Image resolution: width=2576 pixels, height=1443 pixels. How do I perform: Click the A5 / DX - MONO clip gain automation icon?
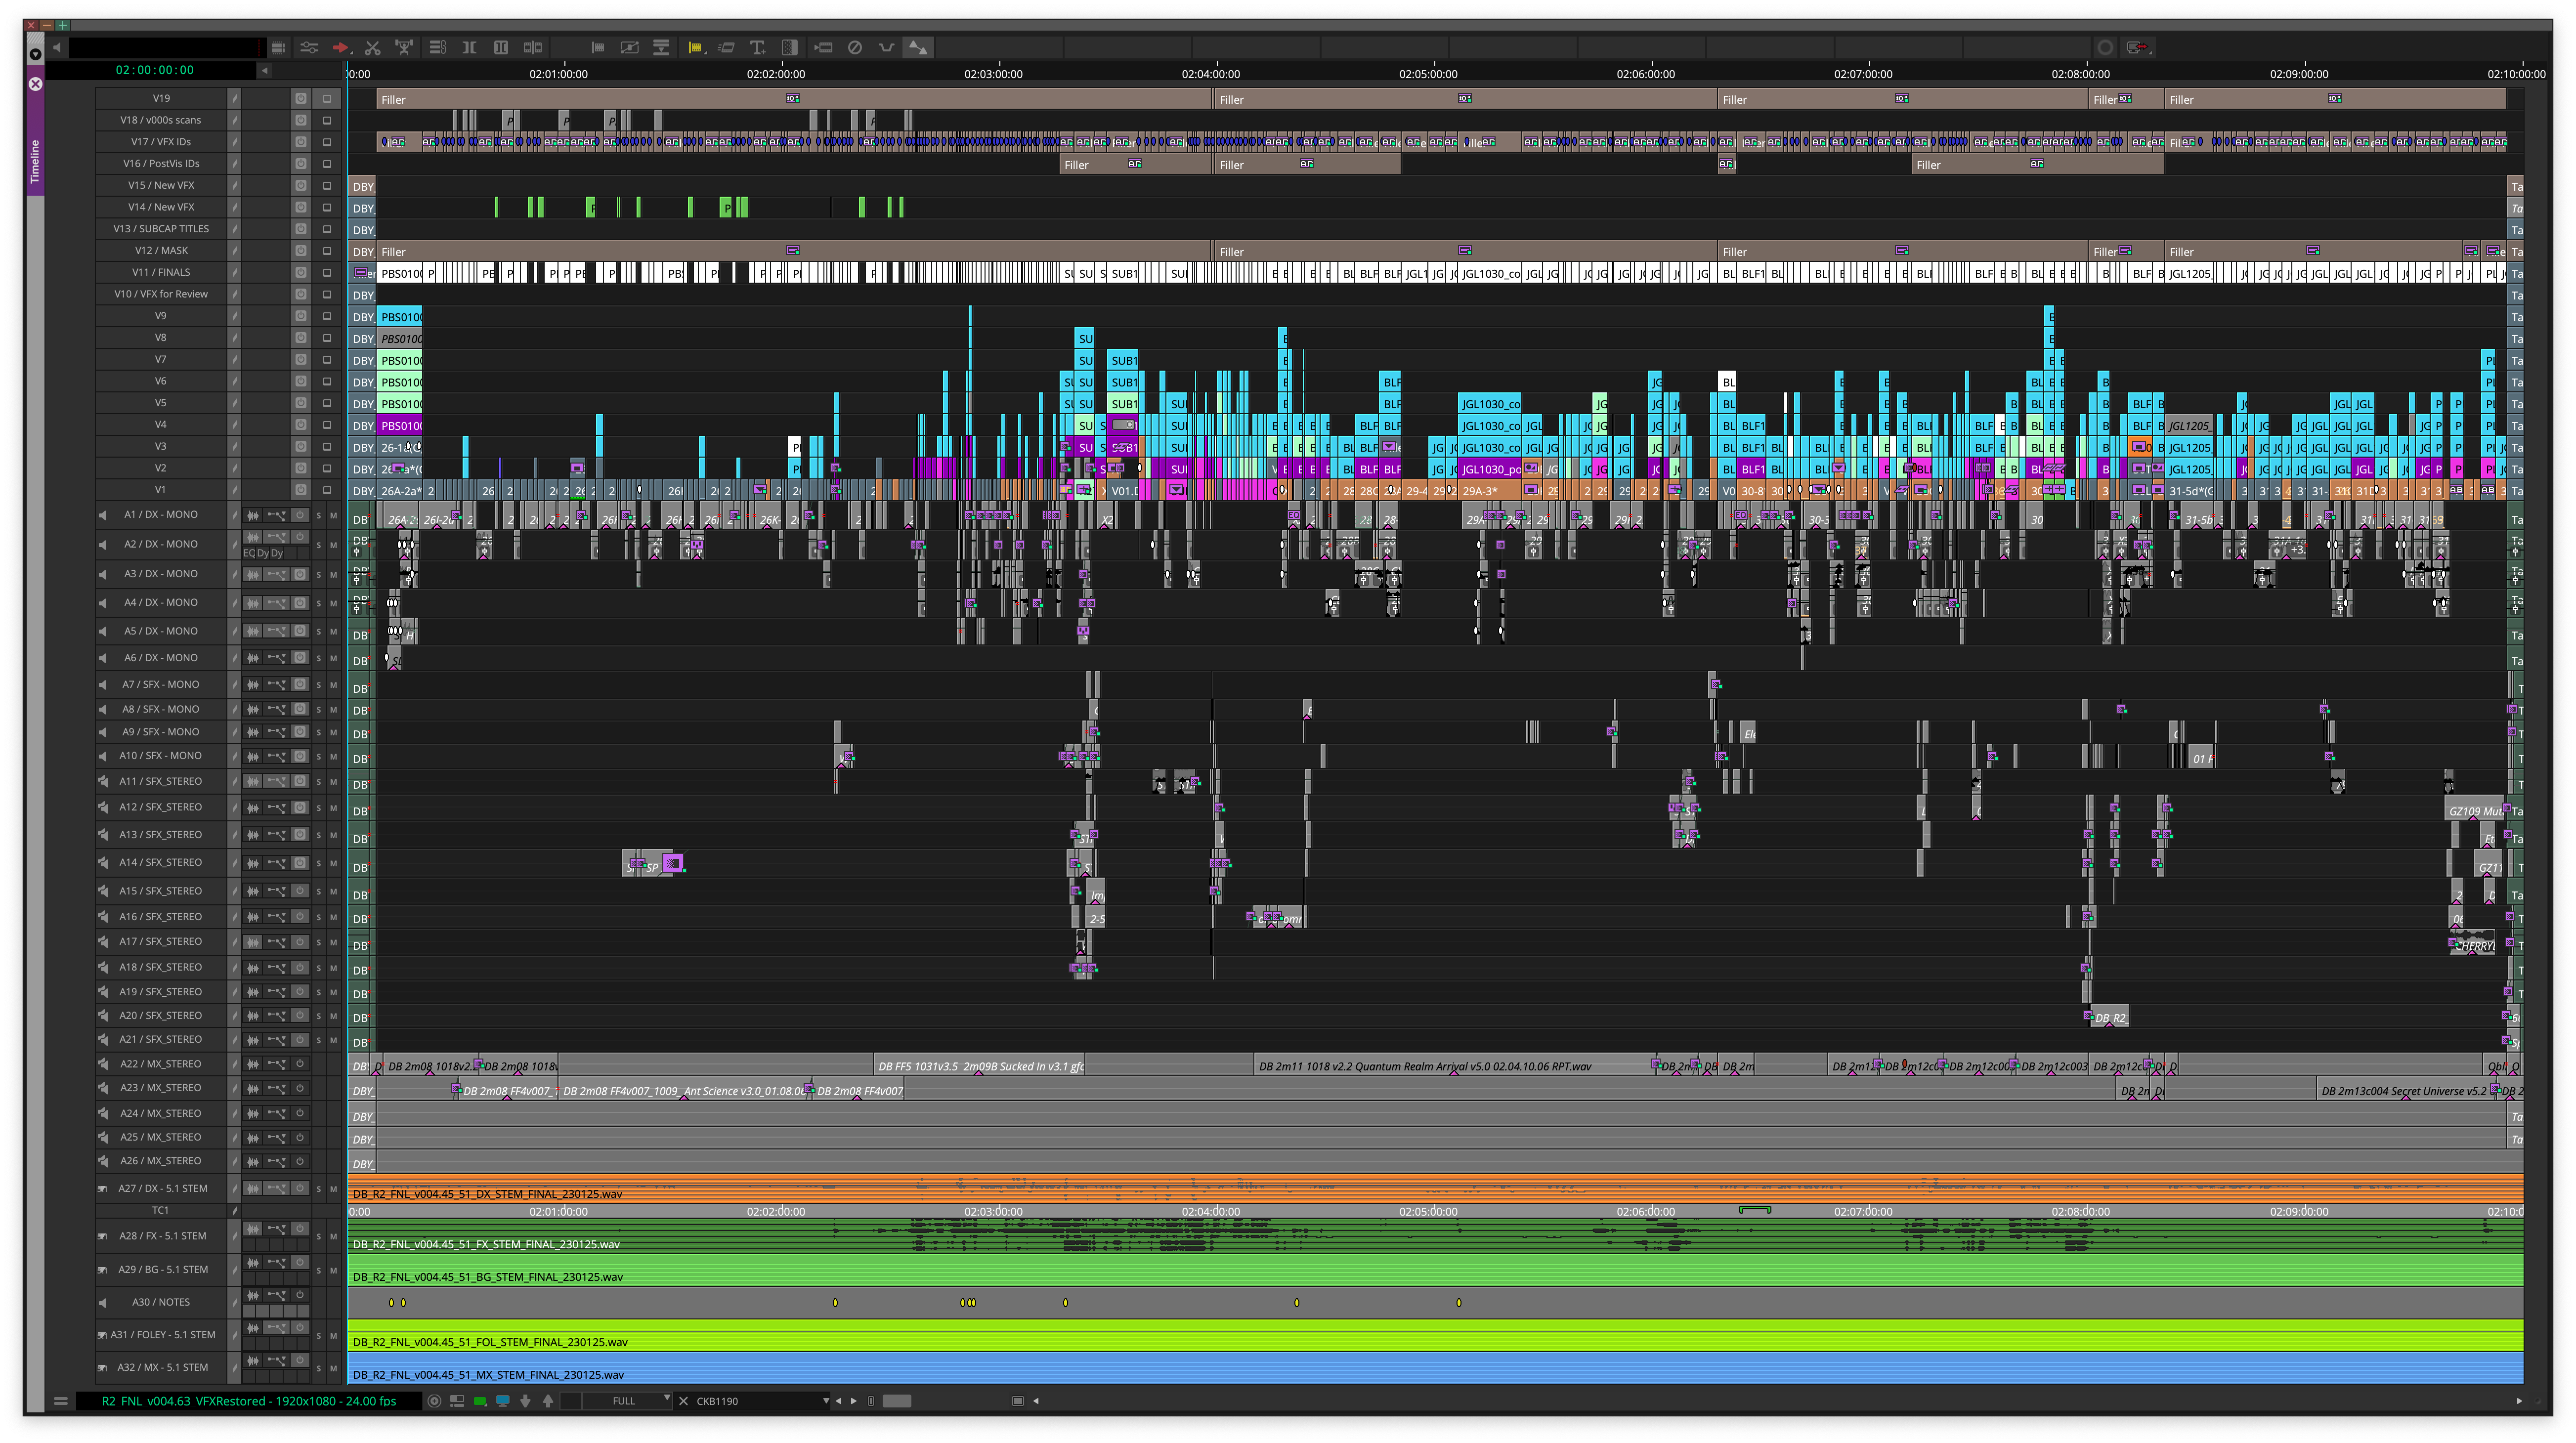click(277, 632)
